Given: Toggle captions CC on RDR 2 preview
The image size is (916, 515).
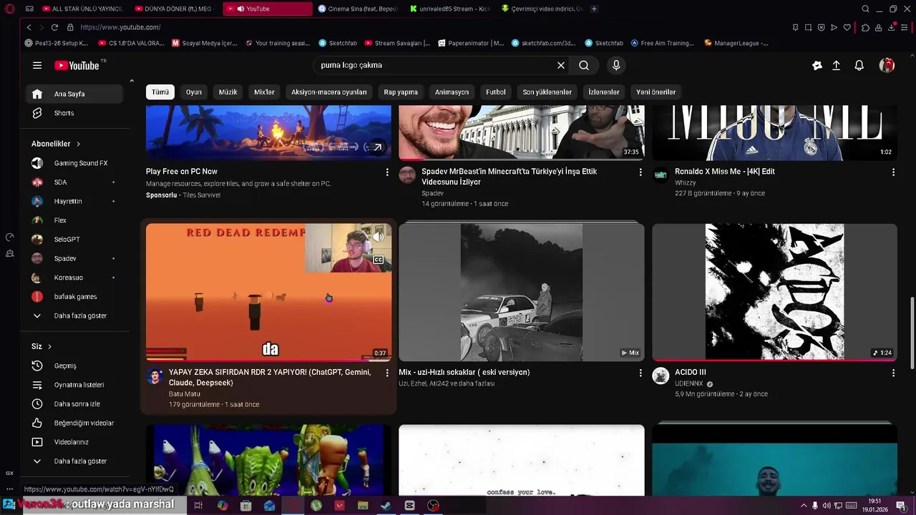Looking at the screenshot, I should pyautogui.click(x=378, y=260).
